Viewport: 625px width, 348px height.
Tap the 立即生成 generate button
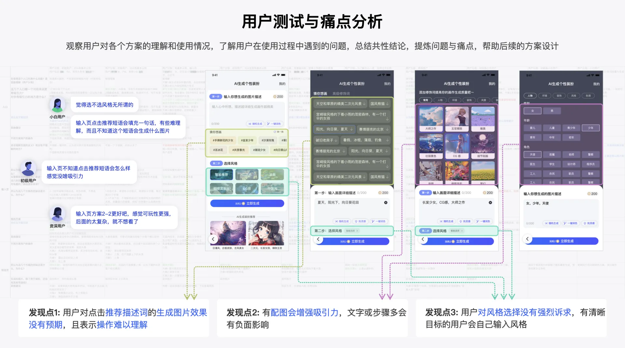(247, 203)
